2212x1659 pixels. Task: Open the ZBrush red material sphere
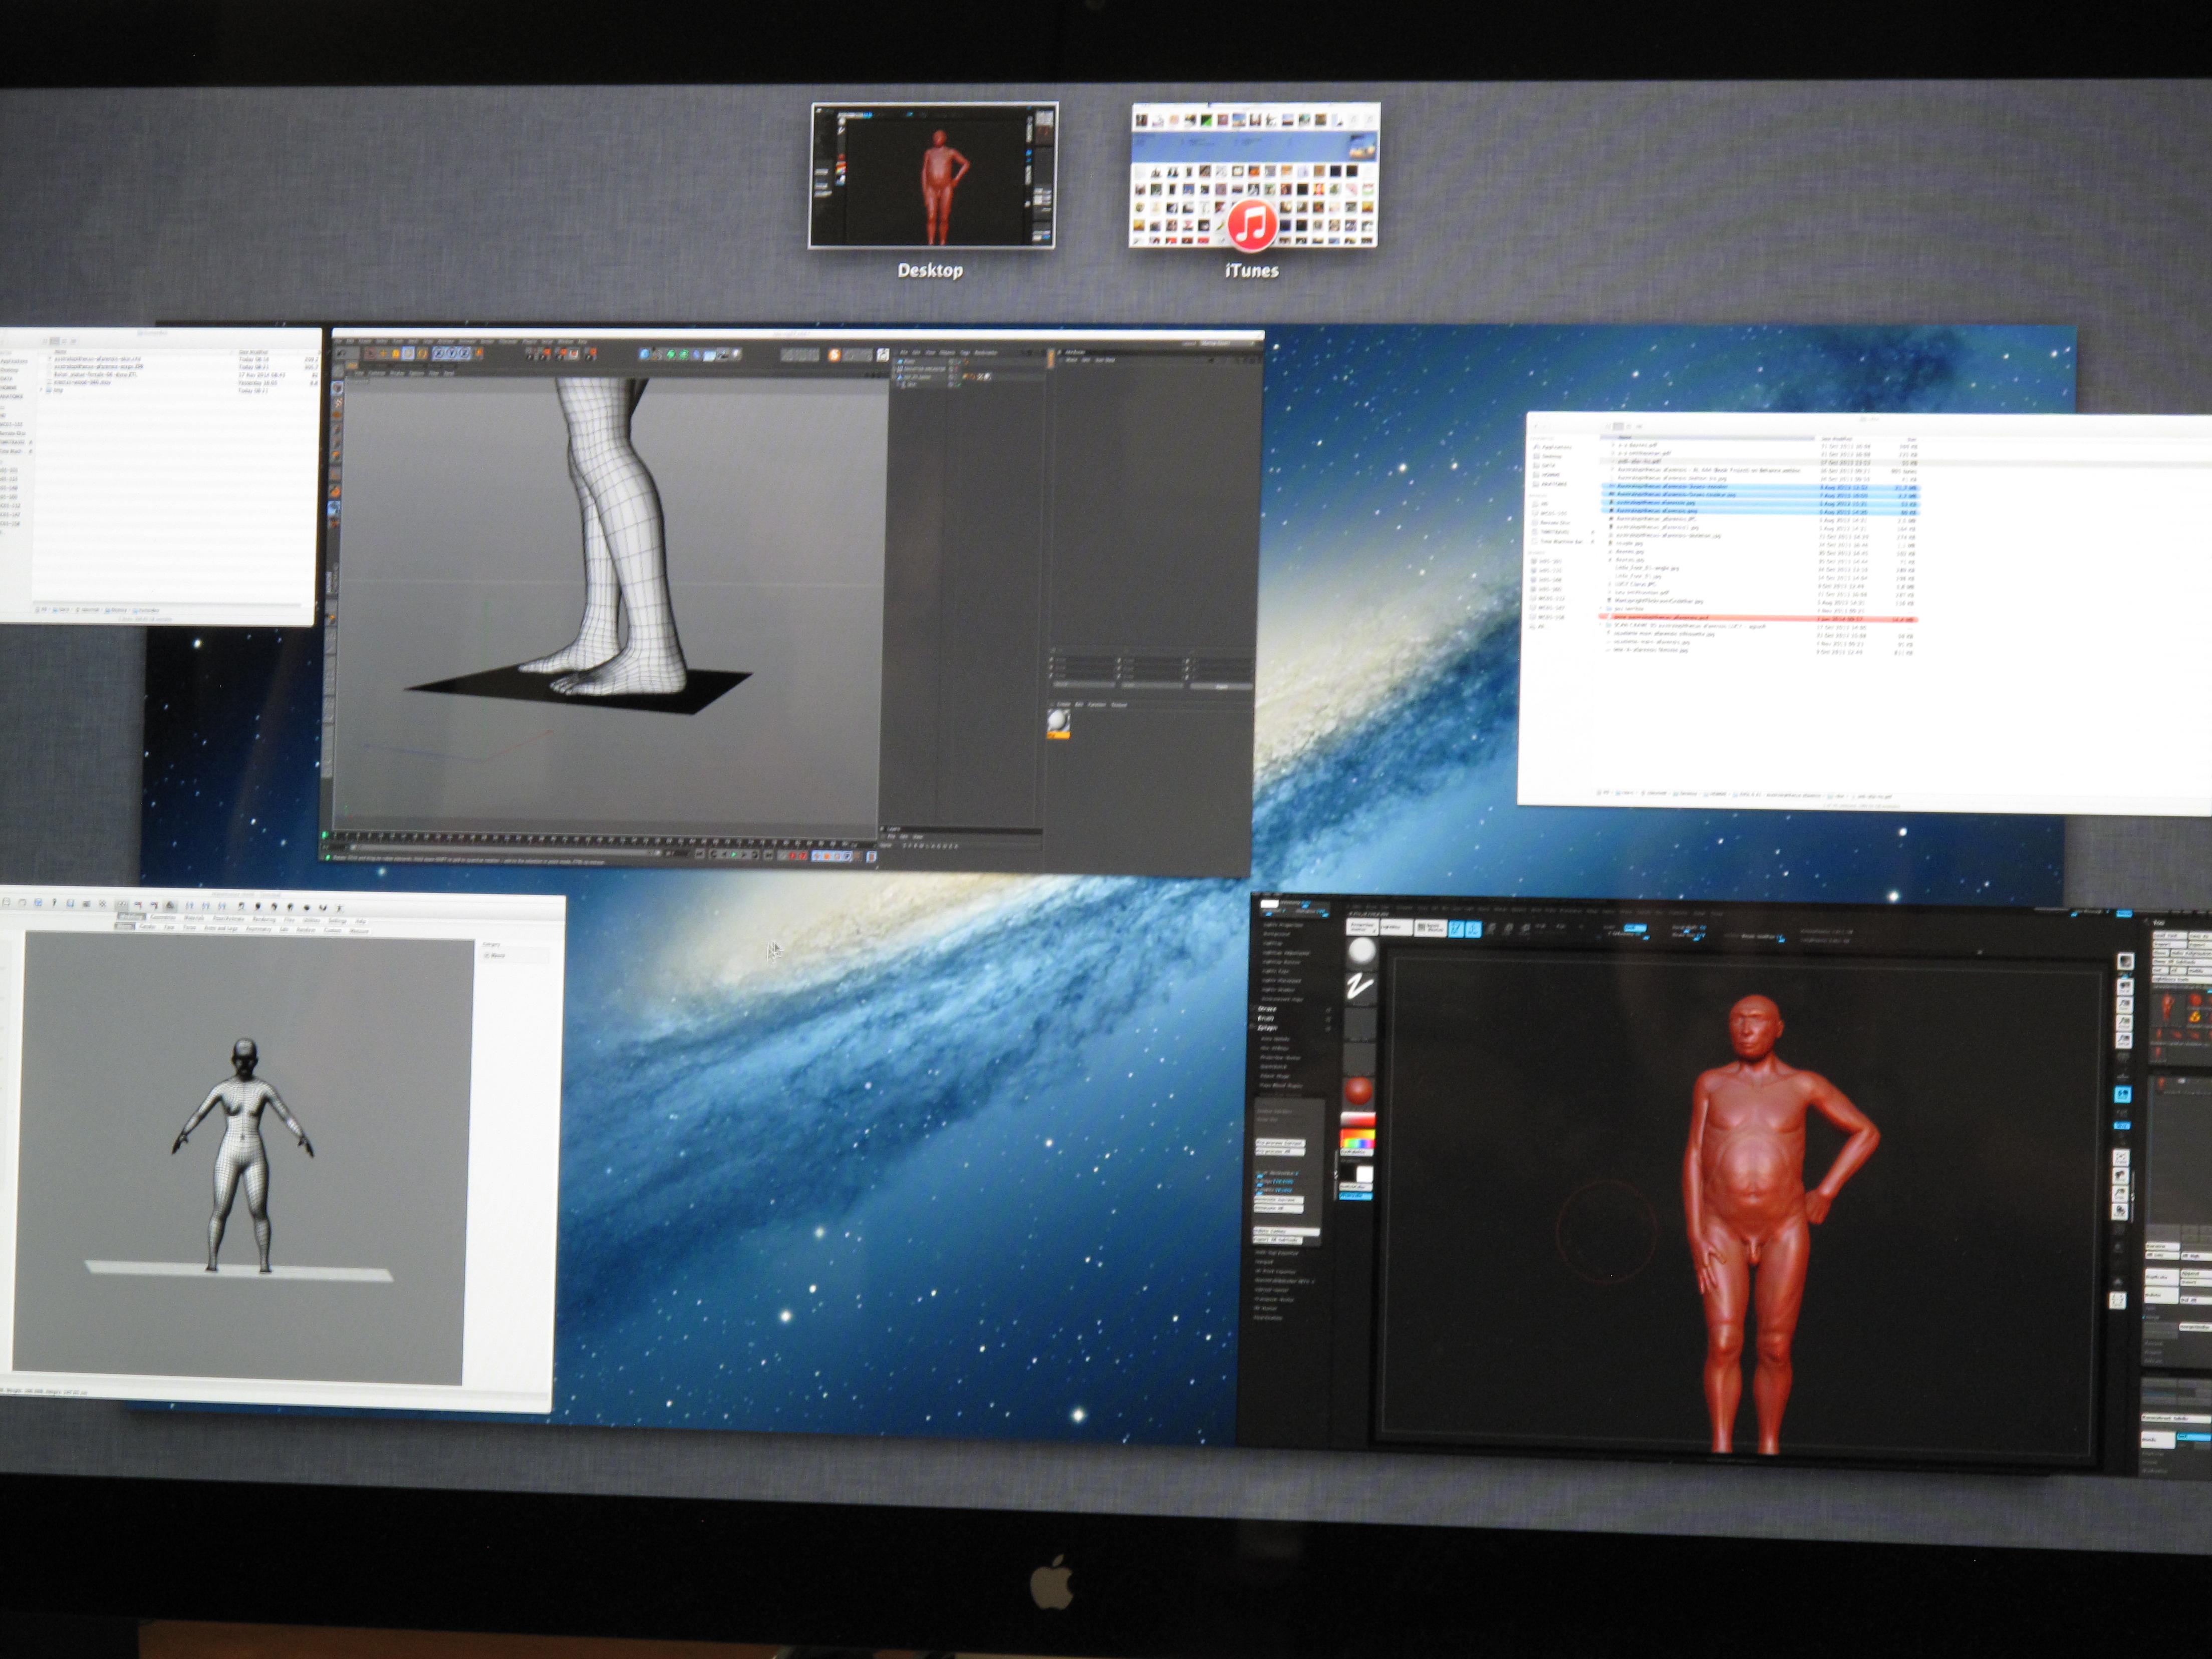click(1358, 1091)
